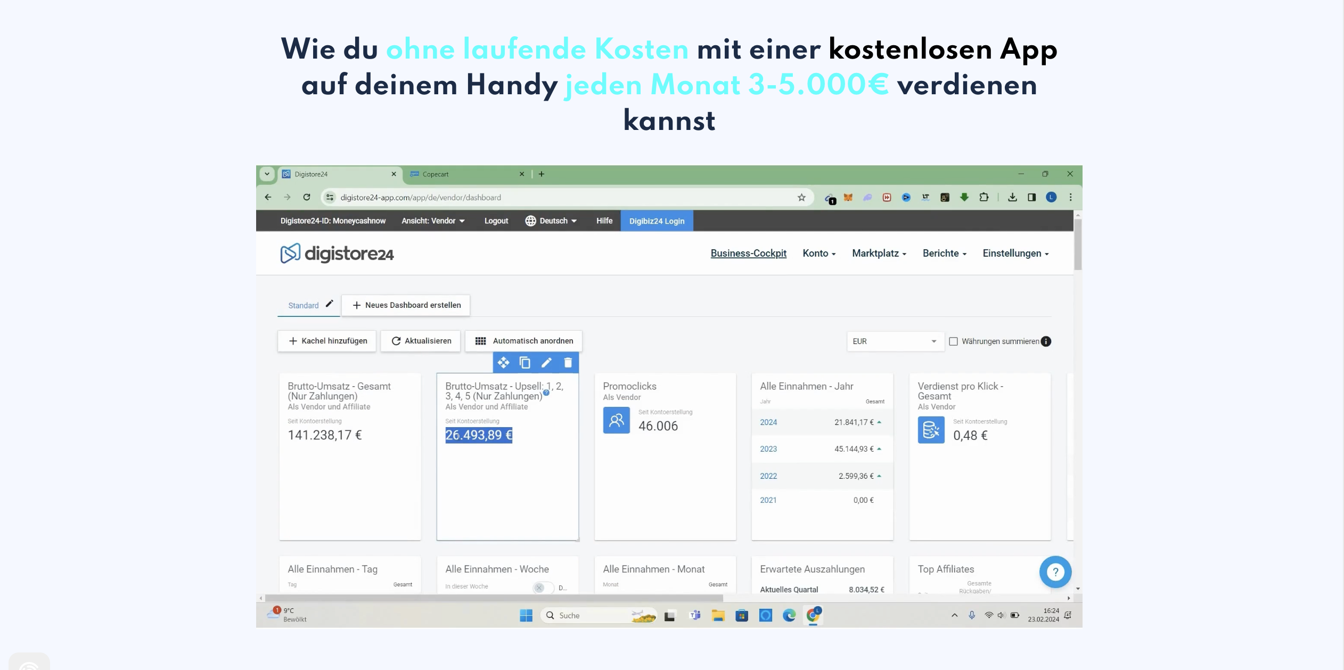Click the small help badge on the Upsell tile title
1344x670 pixels.
546,393
